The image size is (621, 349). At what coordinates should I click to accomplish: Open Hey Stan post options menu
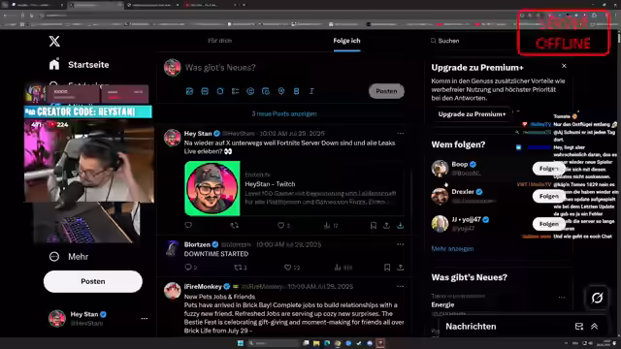tap(401, 134)
